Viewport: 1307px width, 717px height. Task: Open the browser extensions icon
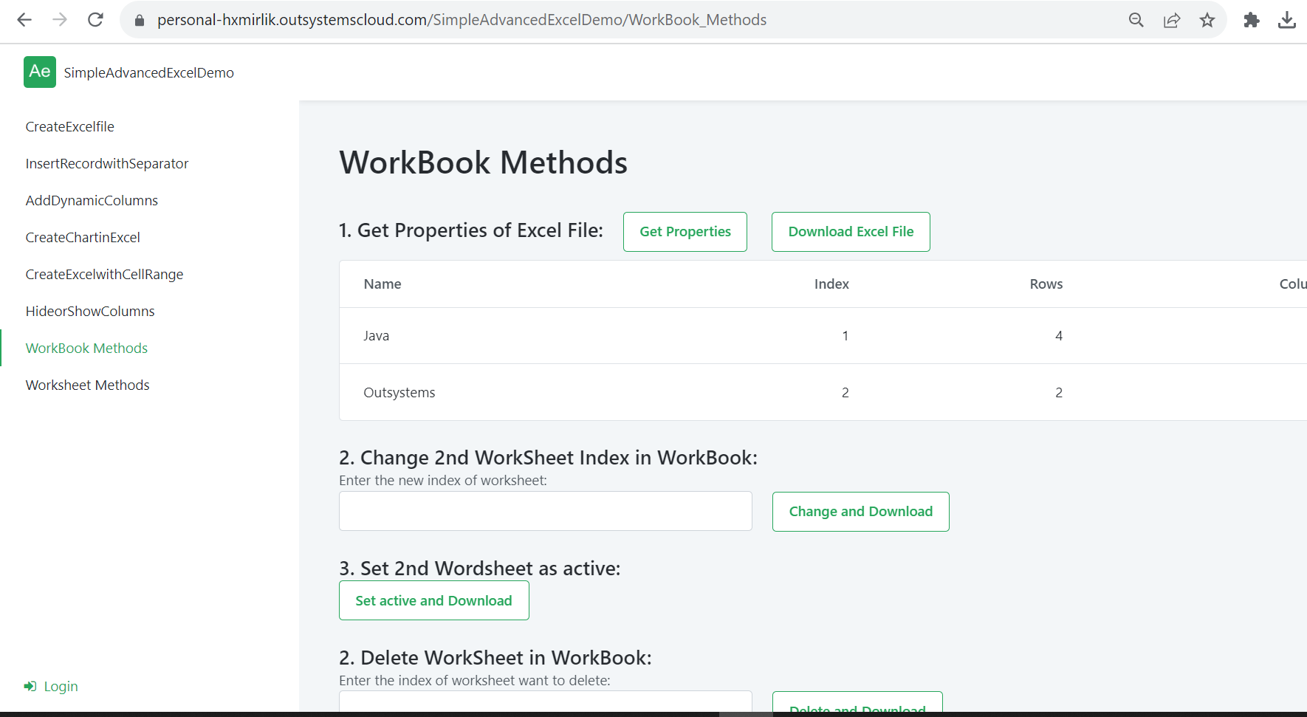click(x=1251, y=20)
